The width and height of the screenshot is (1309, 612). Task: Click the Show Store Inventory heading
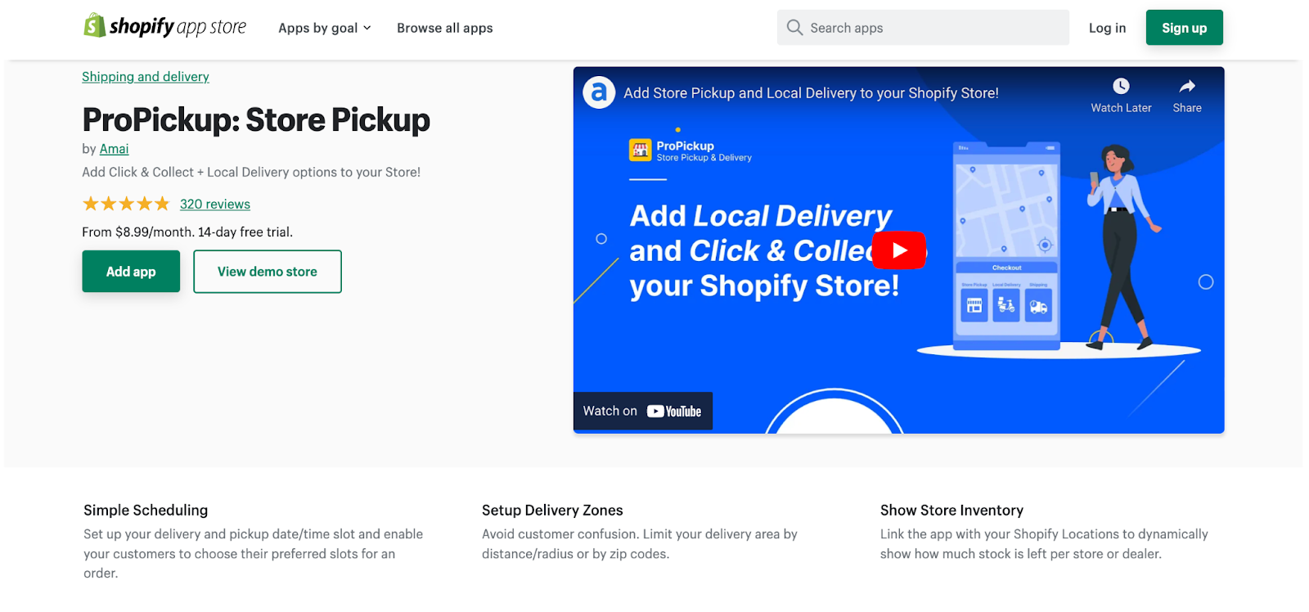coord(951,511)
